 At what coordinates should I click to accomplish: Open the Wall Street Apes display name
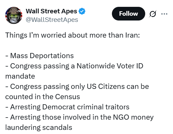tap(51, 11)
